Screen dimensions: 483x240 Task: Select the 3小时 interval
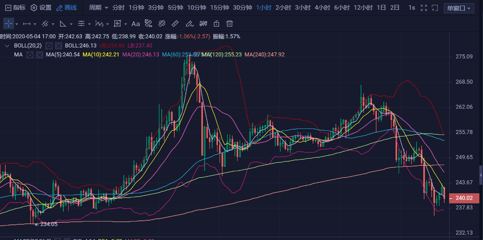[x=303, y=8]
